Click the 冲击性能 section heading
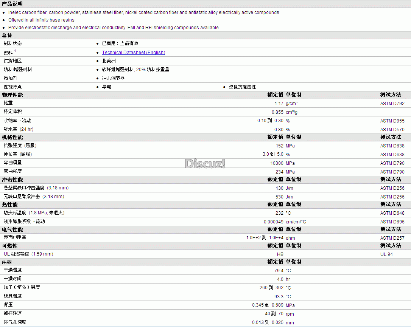 [12, 180]
